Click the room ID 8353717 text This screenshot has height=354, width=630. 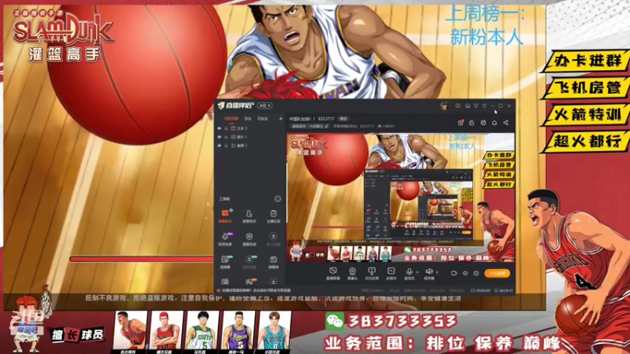[326, 119]
